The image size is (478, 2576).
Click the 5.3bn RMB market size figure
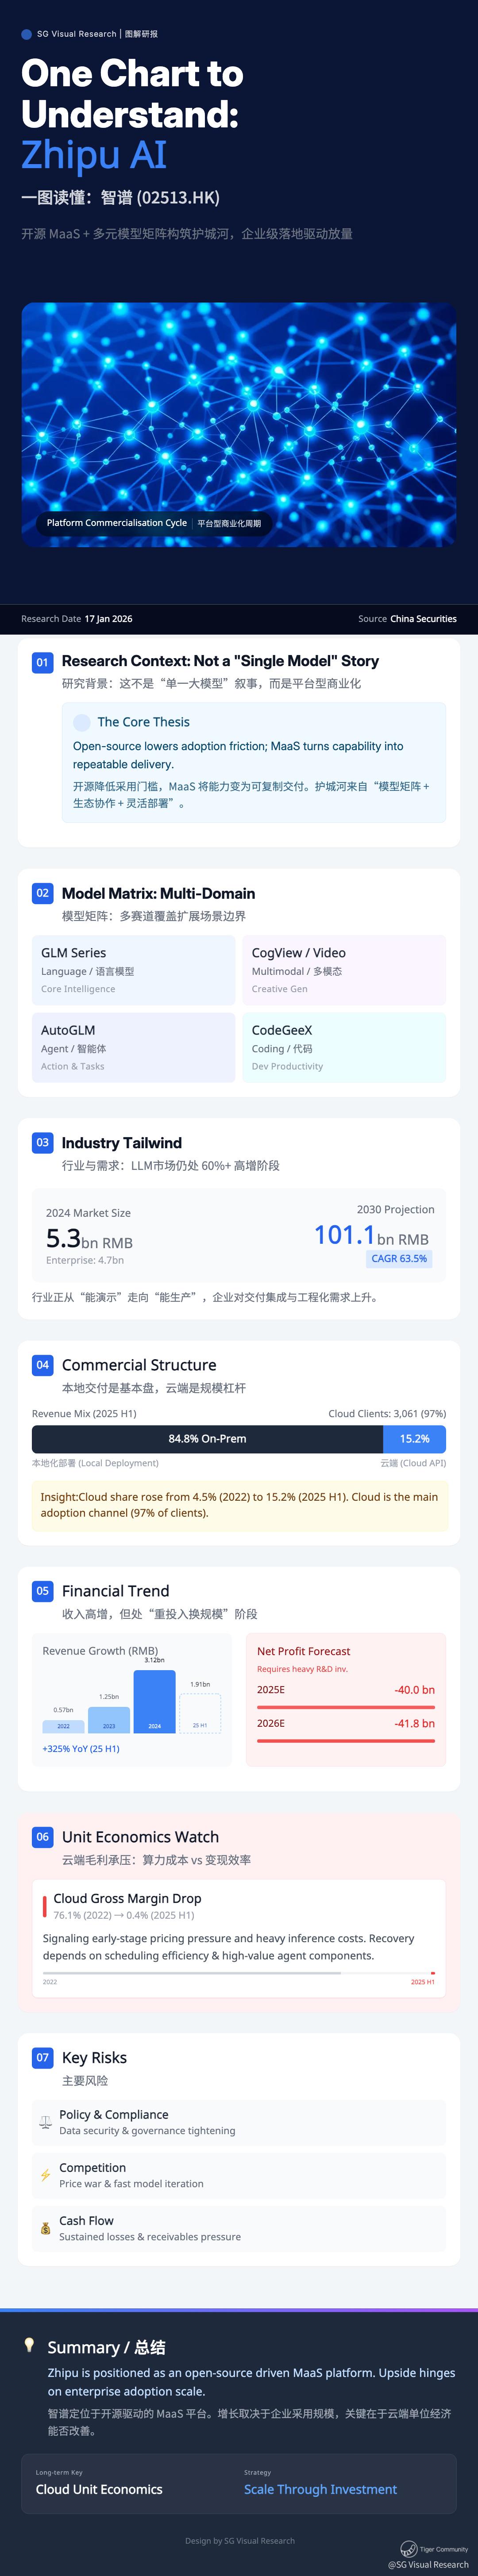[89, 1239]
